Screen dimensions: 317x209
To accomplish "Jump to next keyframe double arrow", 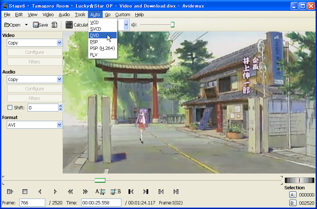I will (x=85, y=191).
